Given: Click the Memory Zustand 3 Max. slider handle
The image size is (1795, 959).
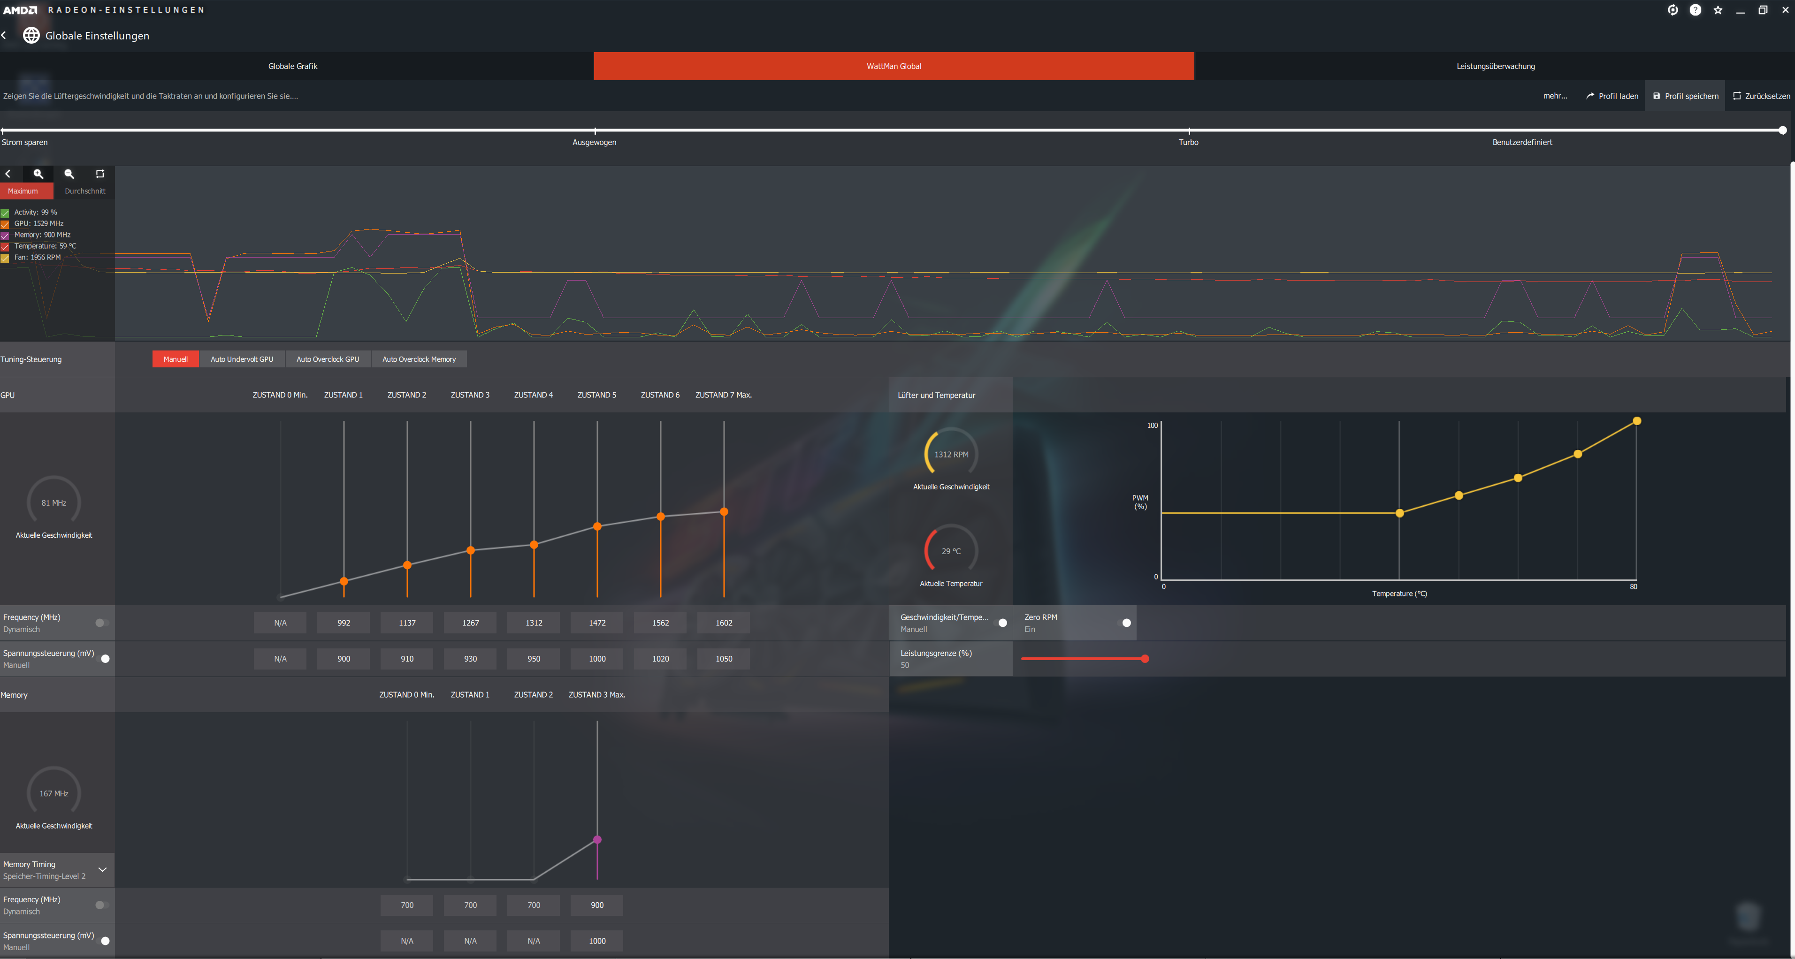Looking at the screenshot, I should (597, 840).
